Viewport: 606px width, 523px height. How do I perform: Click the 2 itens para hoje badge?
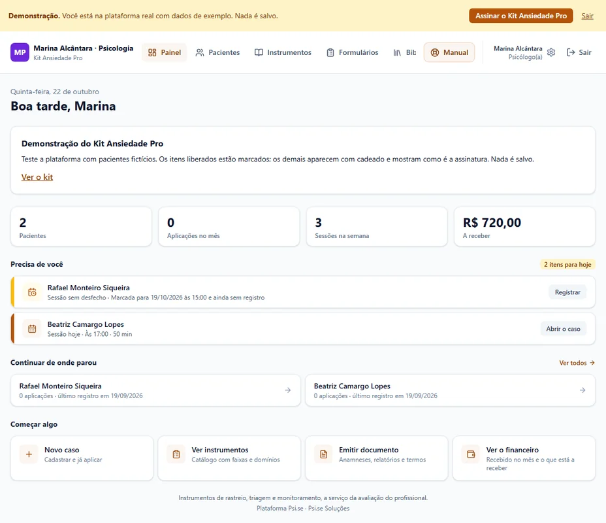(x=567, y=265)
